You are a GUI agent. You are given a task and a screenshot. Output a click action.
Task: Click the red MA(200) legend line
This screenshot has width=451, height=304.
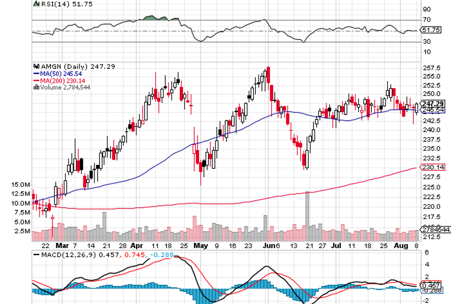35,81
